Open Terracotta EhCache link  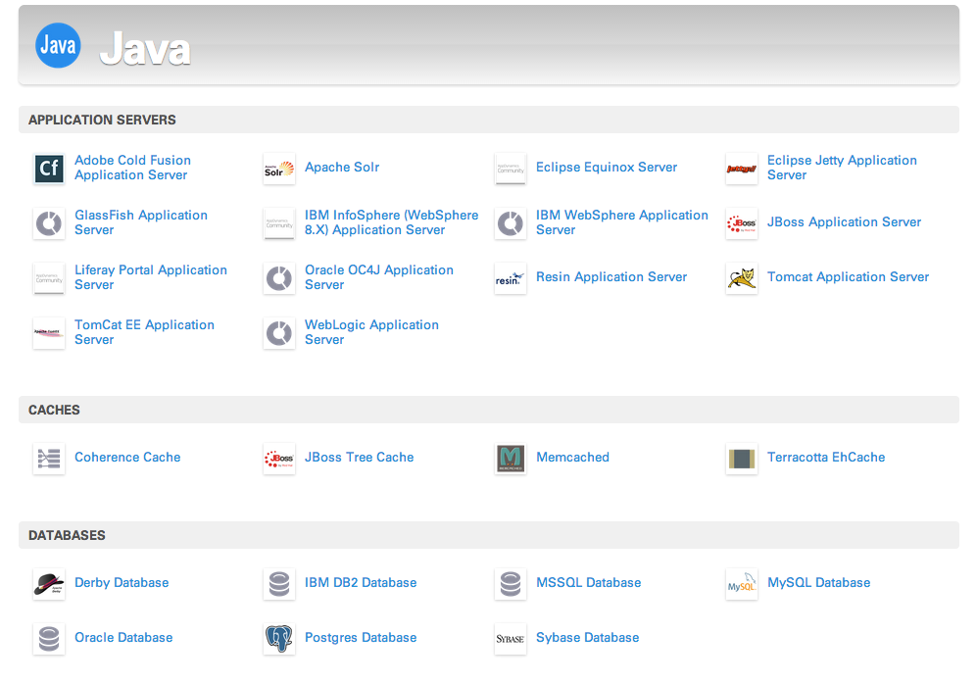coord(825,458)
